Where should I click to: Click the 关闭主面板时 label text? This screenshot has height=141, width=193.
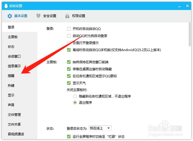[x=77, y=90]
